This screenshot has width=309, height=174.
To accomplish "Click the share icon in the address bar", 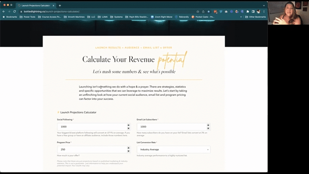I will pos(203,12).
